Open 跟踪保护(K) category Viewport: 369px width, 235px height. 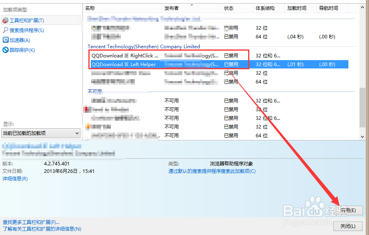point(22,50)
